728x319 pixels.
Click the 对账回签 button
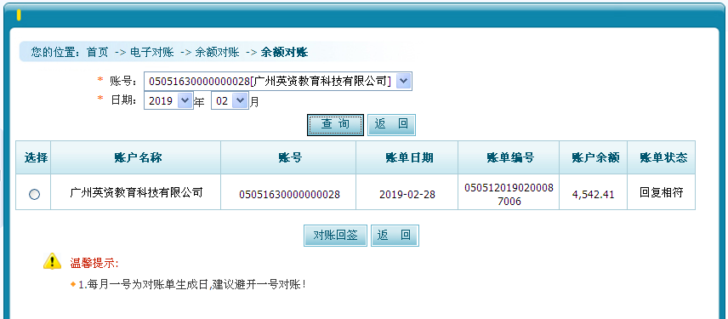(335, 236)
